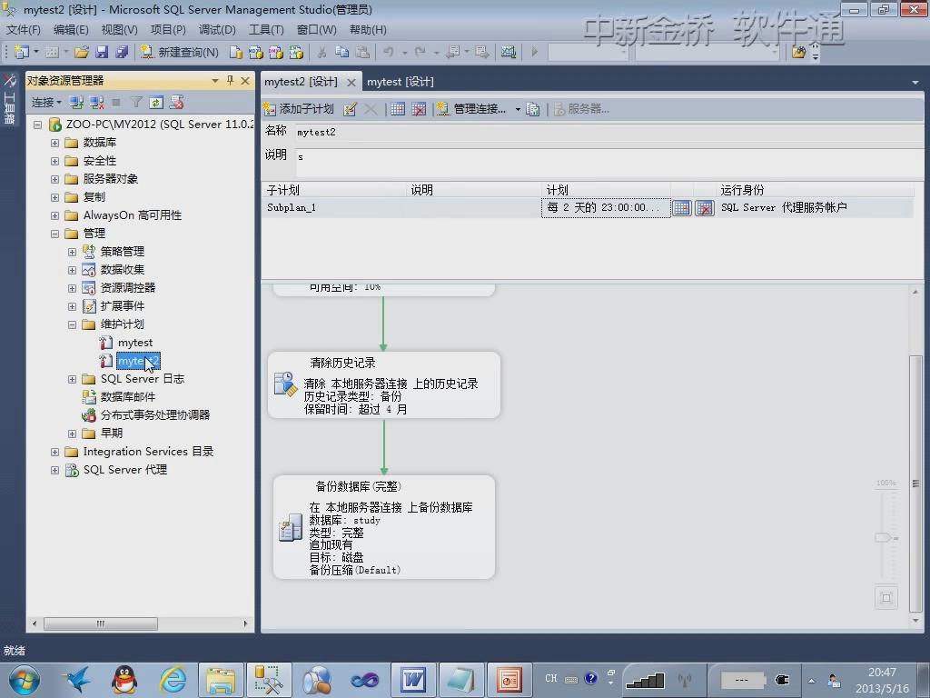This screenshot has width=930, height=698.
Task: Click the MDX query icon
Action: click(255, 52)
